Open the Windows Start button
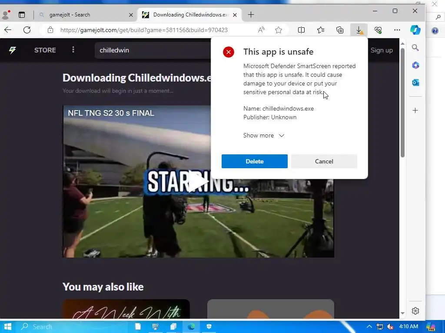Viewport: 445px width, 333px height. pos(8,326)
